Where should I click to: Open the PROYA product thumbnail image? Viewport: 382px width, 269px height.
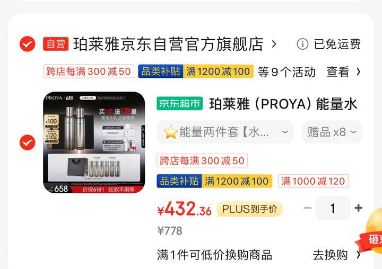coord(94,142)
